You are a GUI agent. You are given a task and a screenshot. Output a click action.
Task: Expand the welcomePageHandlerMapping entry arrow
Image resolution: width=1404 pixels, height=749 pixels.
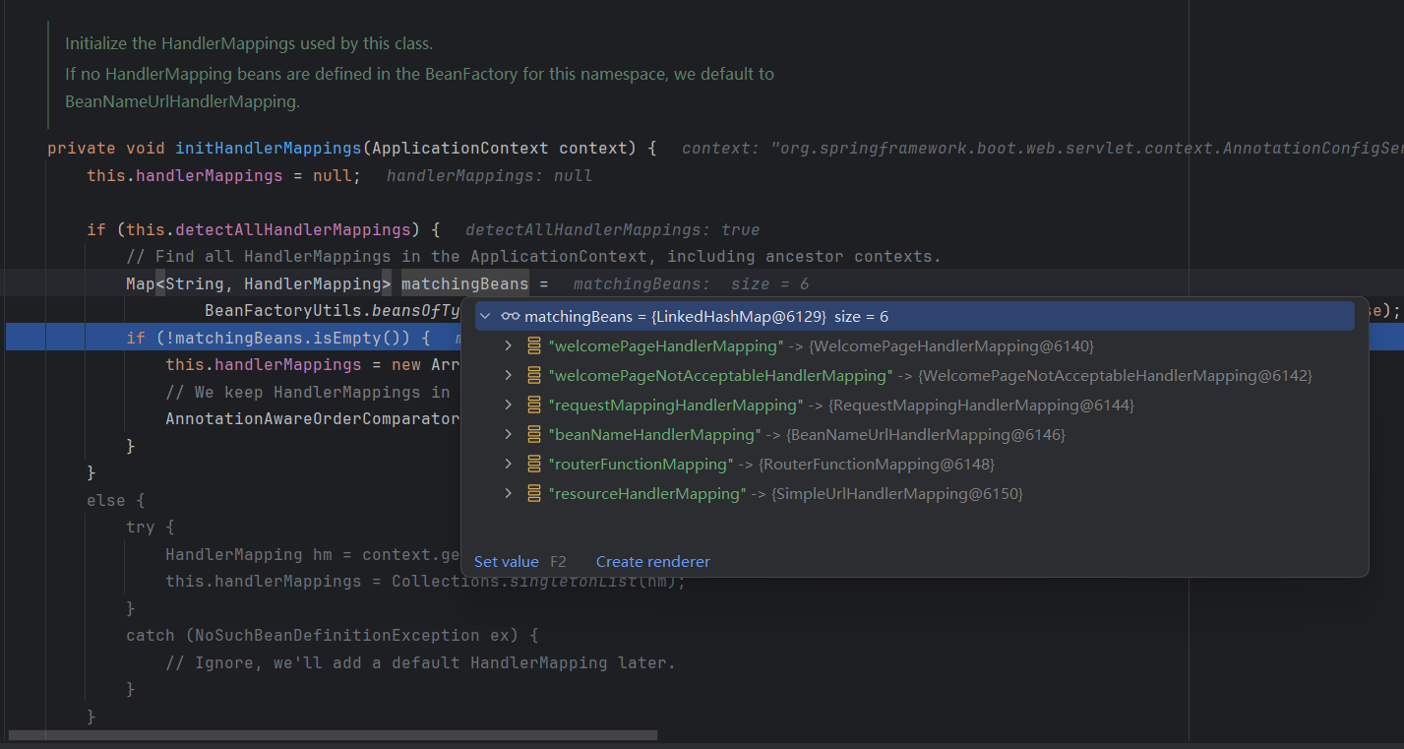(508, 346)
